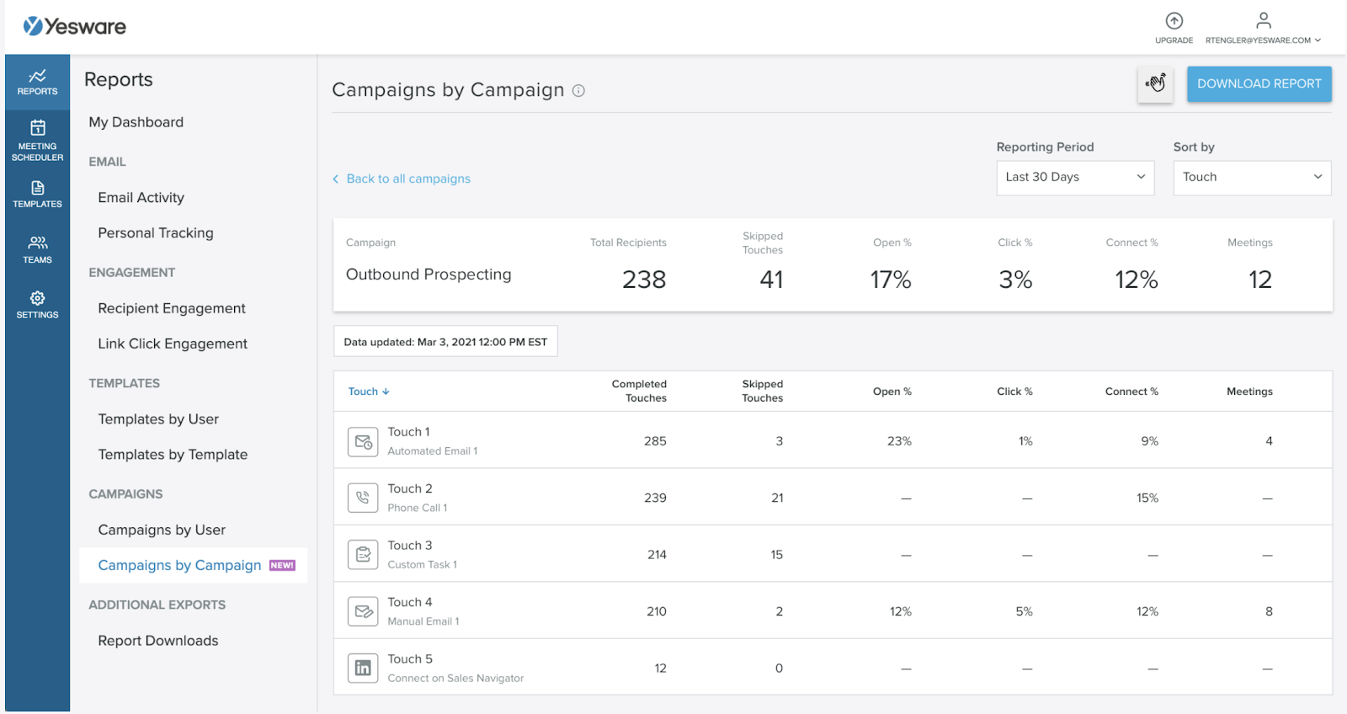Open Settings gear in the sidebar
This screenshot has width=1347, height=714.
[37, 305]
